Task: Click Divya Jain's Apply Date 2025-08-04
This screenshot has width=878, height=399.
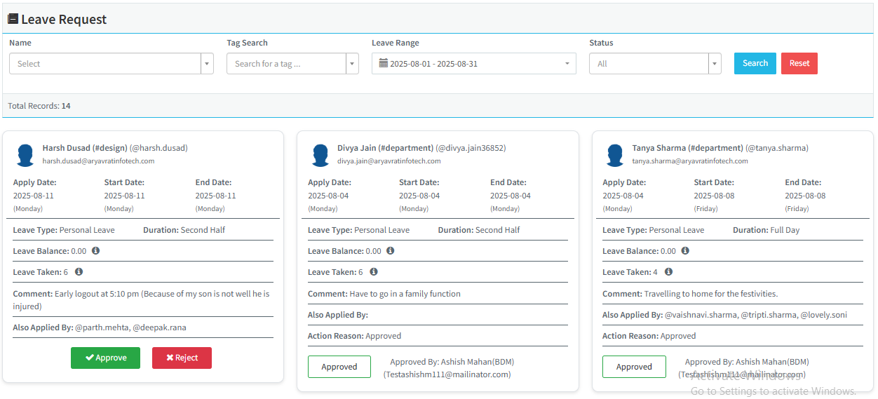Action: tap(328, 196)
